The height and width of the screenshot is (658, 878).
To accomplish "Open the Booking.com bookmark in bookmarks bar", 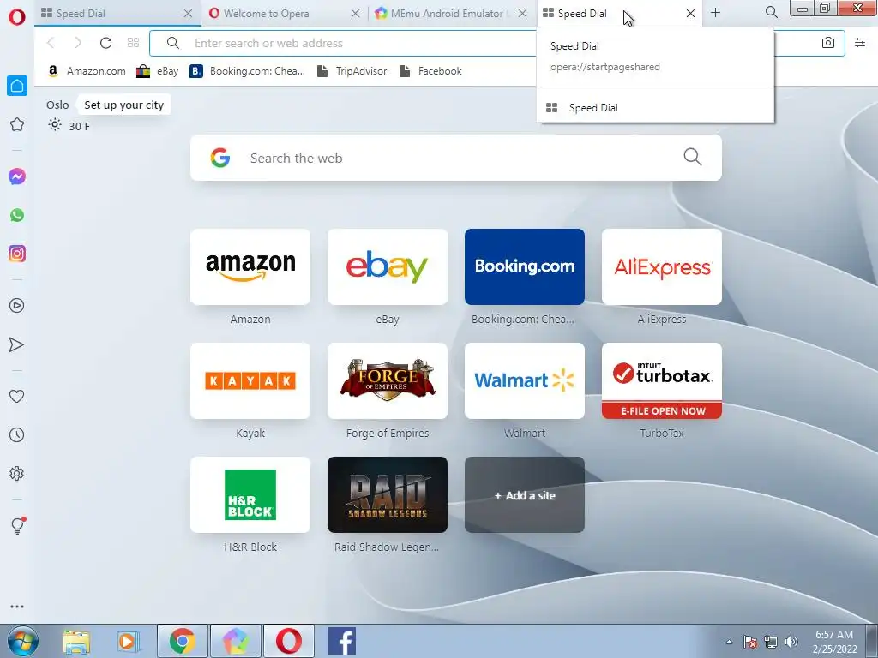I will [x=247, y=71].
